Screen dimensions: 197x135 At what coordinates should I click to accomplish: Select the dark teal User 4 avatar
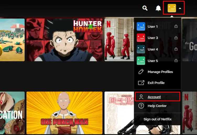pos(141,49)
